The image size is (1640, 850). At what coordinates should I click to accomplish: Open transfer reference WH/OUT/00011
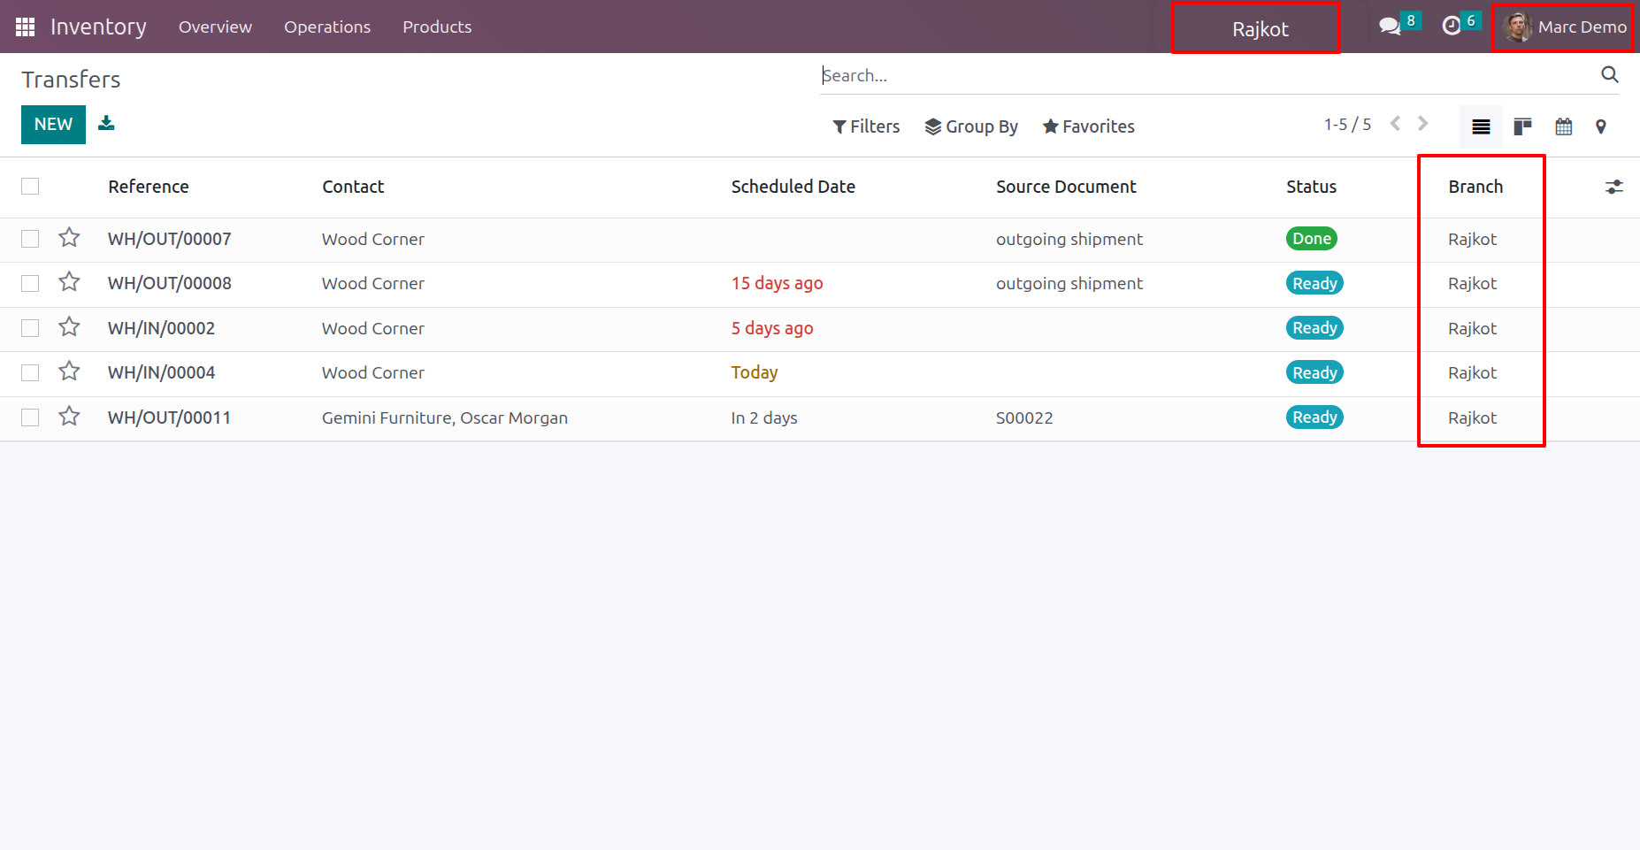coord(169,417)
